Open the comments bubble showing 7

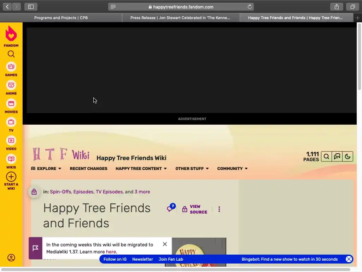[x=171, y=208]
